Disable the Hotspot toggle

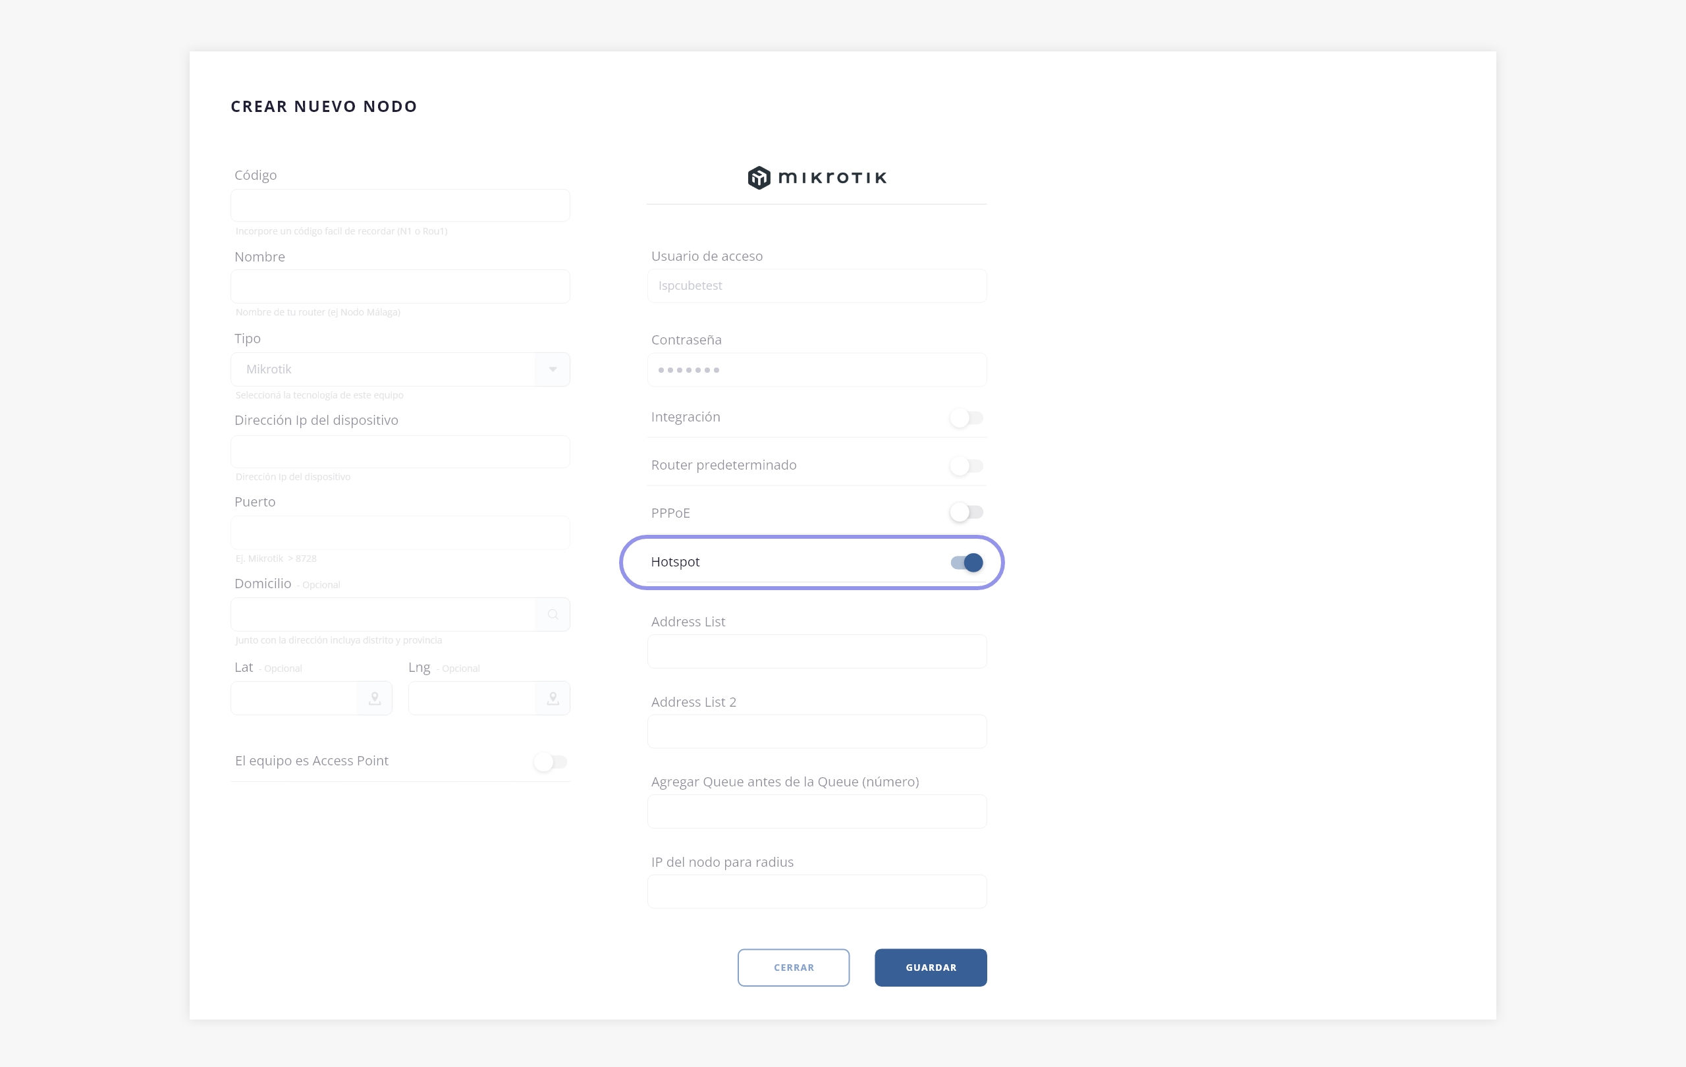tap(967, 562)
